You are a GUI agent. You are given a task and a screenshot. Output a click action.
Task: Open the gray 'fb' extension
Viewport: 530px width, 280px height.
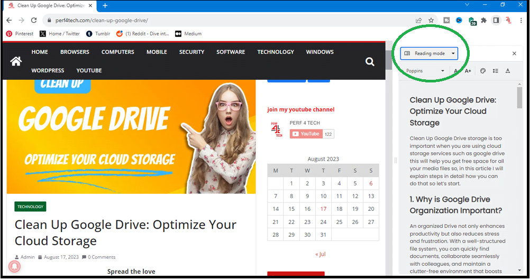point(446,20)
